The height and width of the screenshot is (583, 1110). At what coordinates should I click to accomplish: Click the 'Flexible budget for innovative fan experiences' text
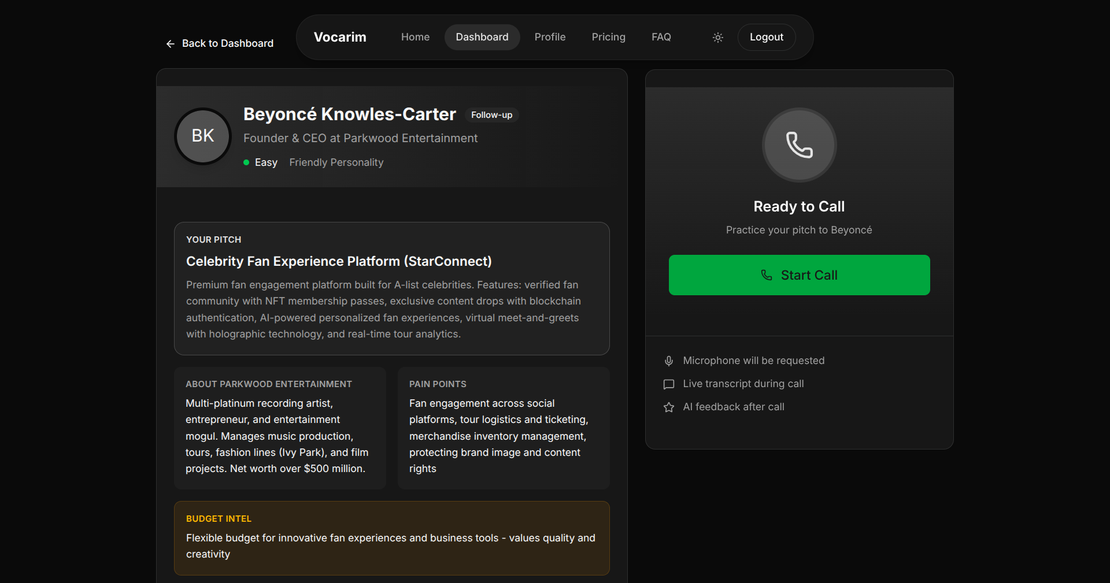pos(391,546)
